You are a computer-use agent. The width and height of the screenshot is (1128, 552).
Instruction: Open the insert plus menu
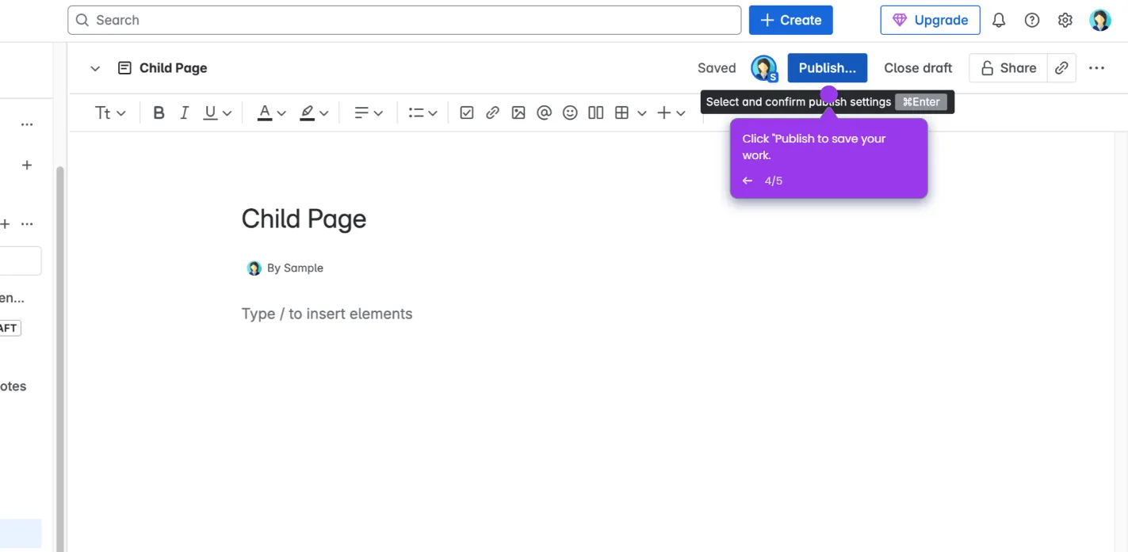(671, 113)
